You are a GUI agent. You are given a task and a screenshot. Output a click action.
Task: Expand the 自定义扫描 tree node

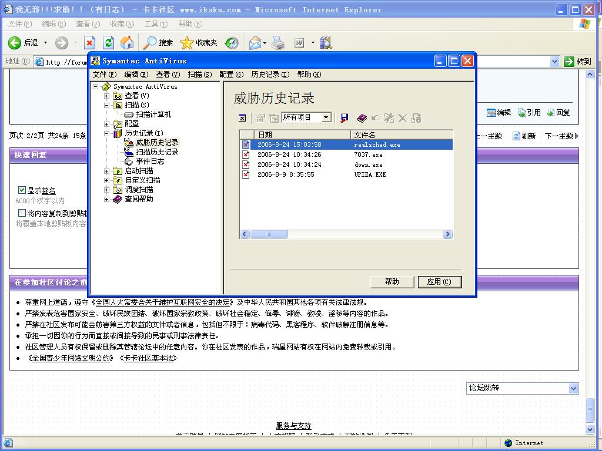pos(107,180)
